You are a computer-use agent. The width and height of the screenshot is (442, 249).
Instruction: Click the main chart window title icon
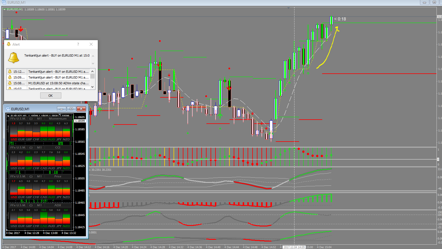click(x=4, y=2)
